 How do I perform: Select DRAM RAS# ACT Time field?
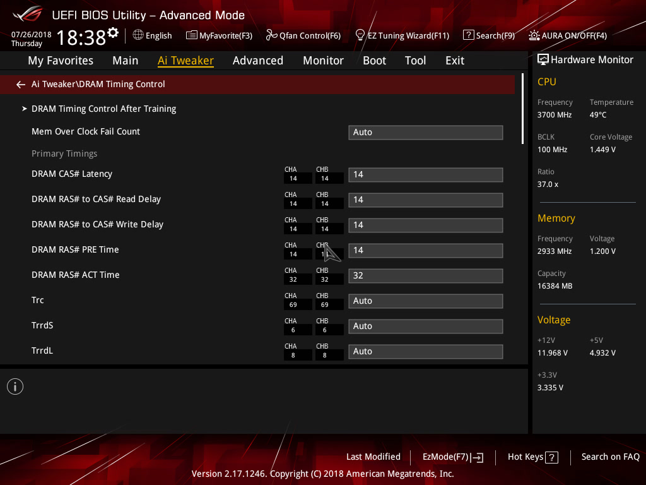(426, 275)
